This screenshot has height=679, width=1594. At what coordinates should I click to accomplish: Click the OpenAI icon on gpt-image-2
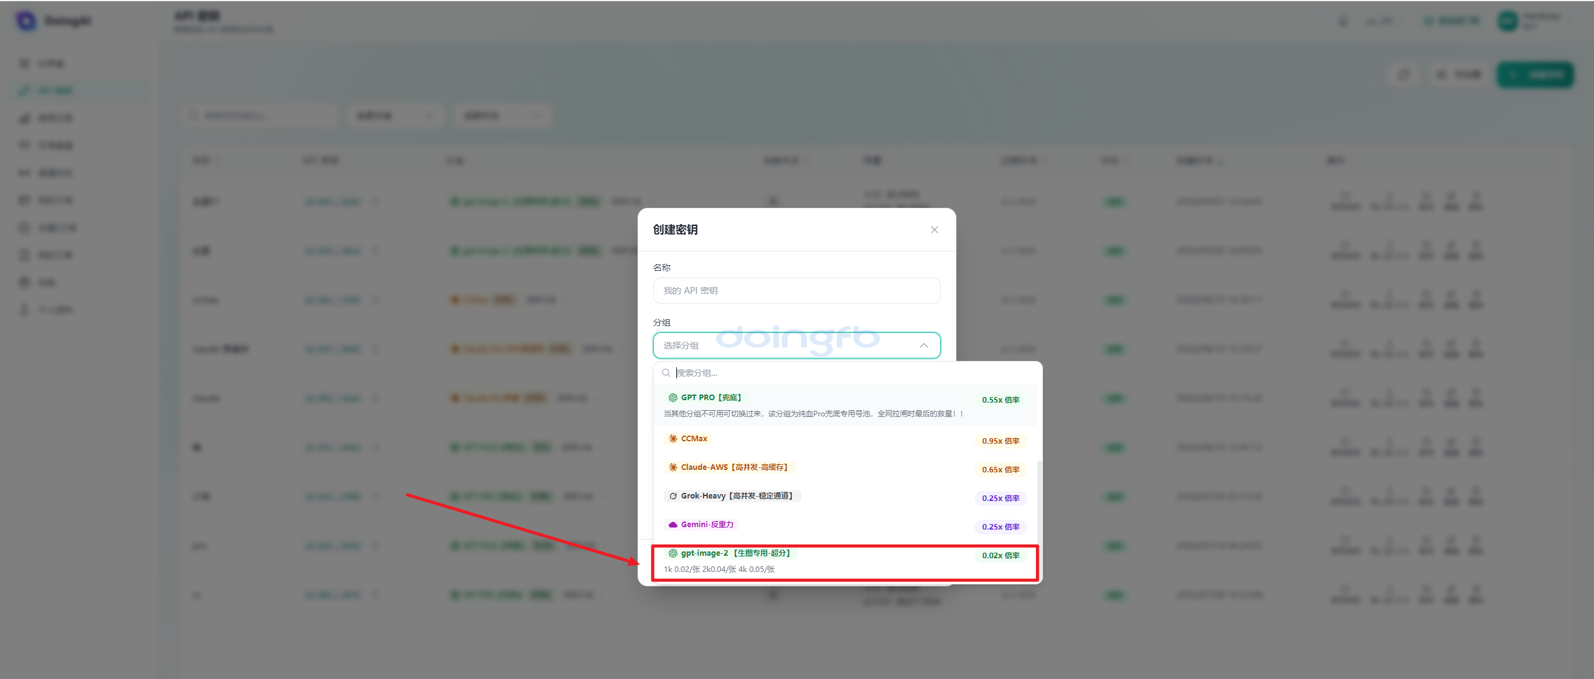[673, 553]
